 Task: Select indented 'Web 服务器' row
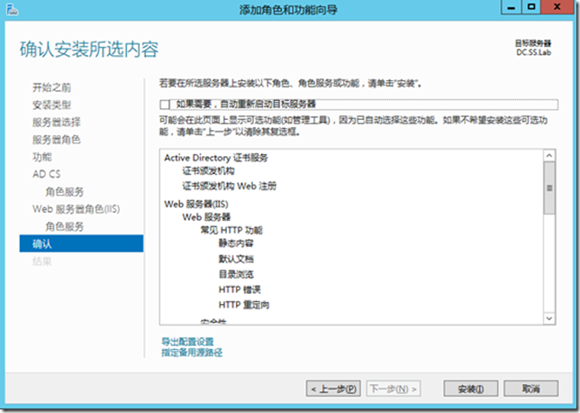206,217
